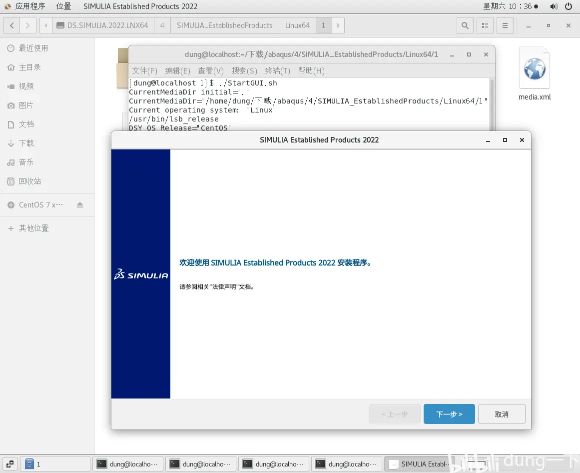
Task: Switch to the second dung@localho terminal task
Action: point(201,463)
